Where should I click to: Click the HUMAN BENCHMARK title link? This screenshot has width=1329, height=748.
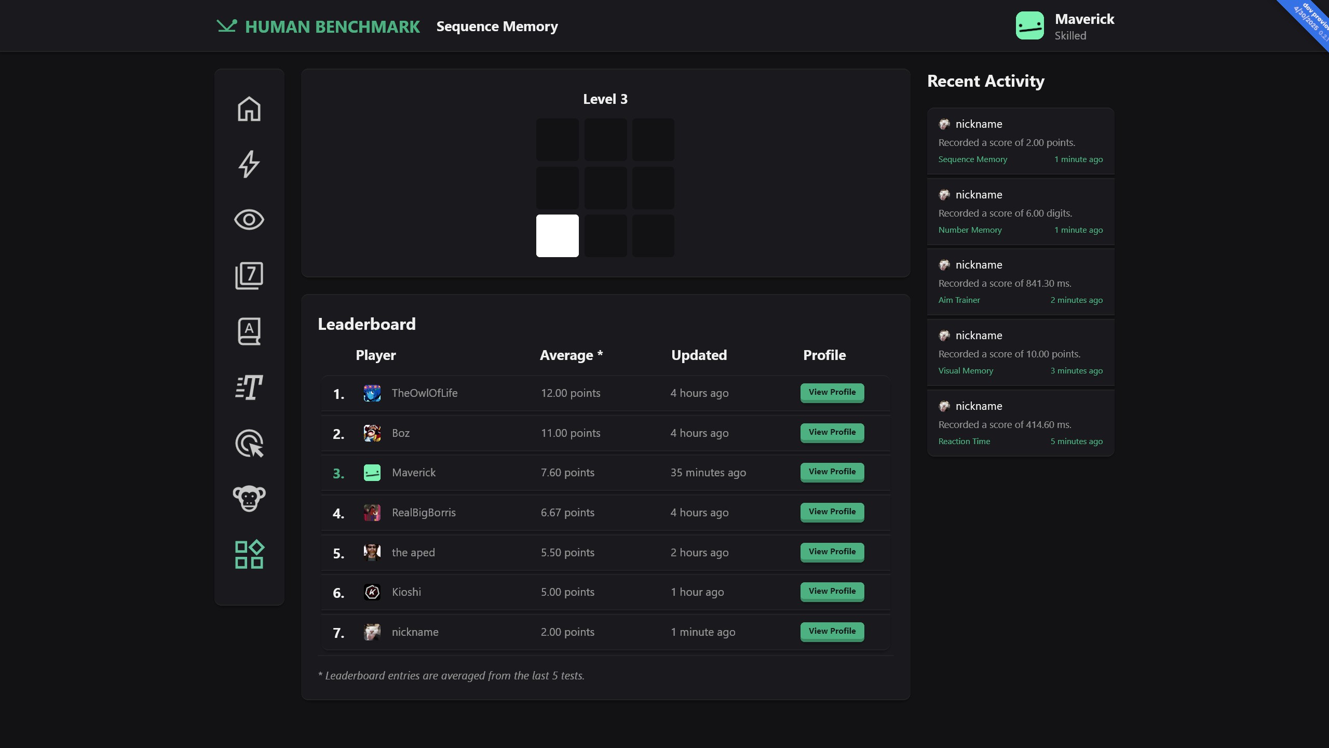[332, 26]
